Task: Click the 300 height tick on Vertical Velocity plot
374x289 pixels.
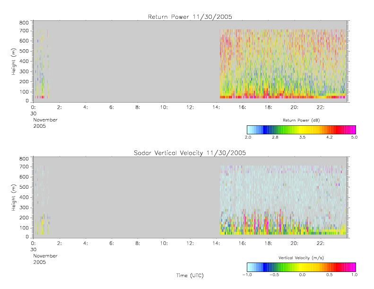Action: (24, 207)
